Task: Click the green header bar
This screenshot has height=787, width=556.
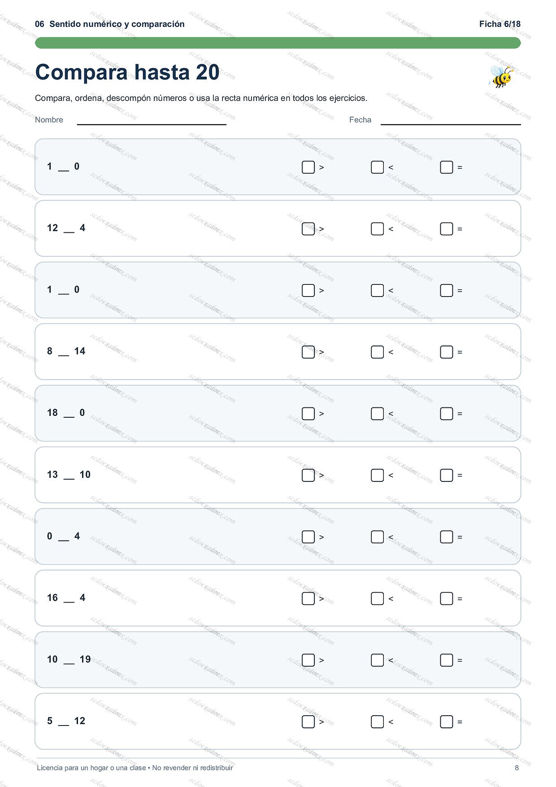Action: 278,43
